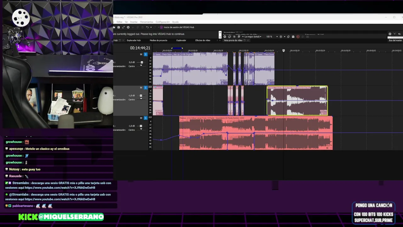Click the playhead marker on the timeline ruler
403x227 pixels.
click(284, 50)
